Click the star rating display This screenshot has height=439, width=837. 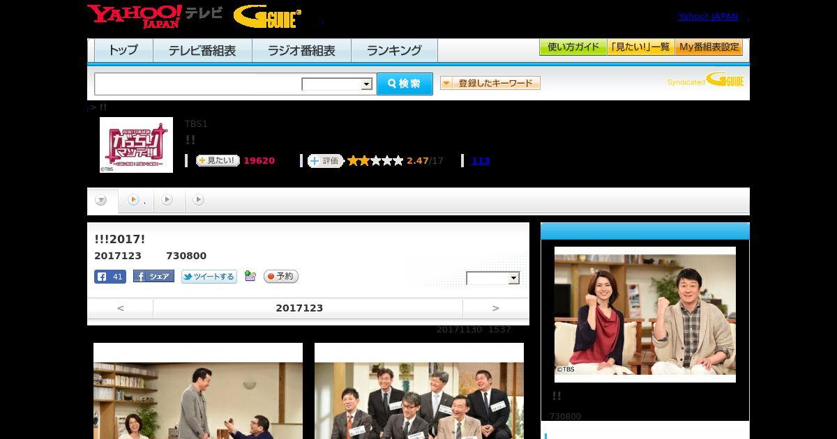coord(375,161)
